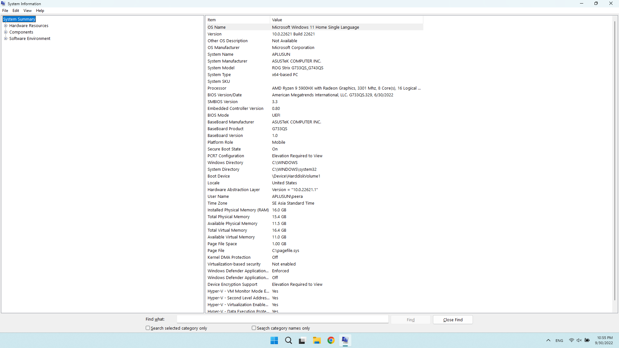619x348 pixels.
Task: Select System Summary tree item
Action: click(19, 19)
